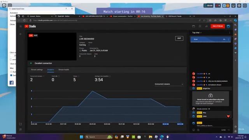Click the YouTube Studio logo
Image resolution: width=249 pixels, height=140 pixels.
30,26
